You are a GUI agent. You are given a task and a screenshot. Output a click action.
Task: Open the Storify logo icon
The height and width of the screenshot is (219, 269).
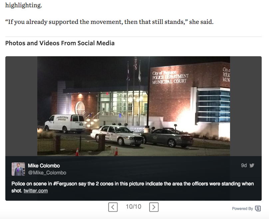(x=258, y=209)
